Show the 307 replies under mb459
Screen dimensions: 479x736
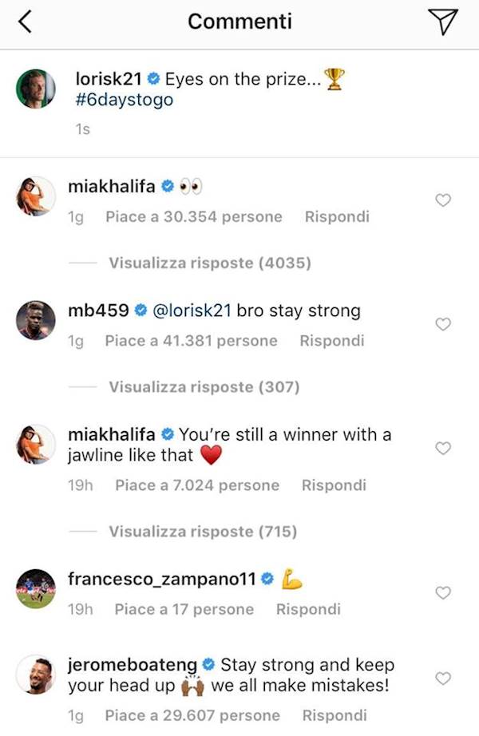[x=204, y=387]
